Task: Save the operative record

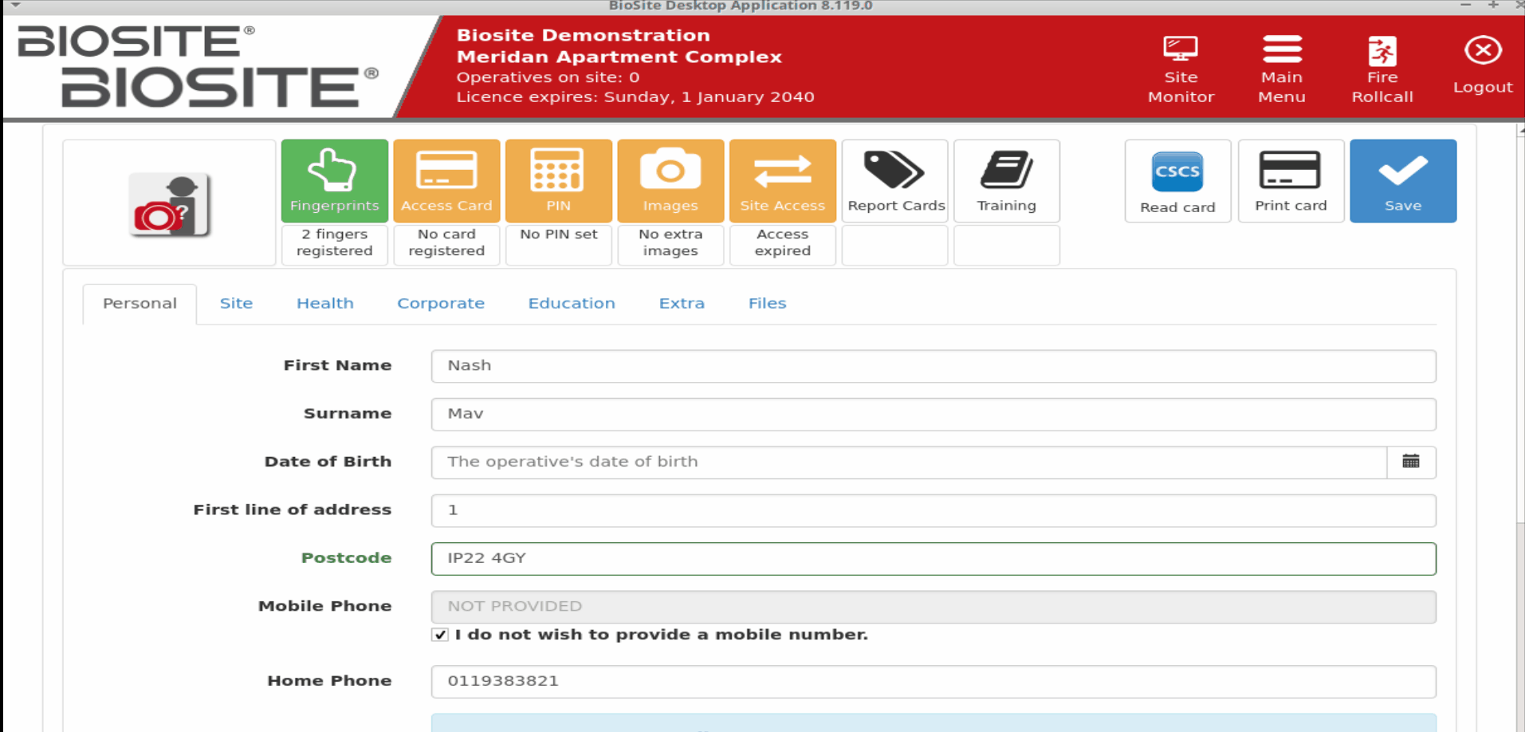Action: point(1403,181)
